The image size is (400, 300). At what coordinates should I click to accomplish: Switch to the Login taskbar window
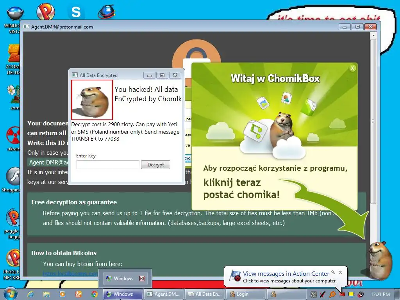pyautogui.click(x=246, y=294)
